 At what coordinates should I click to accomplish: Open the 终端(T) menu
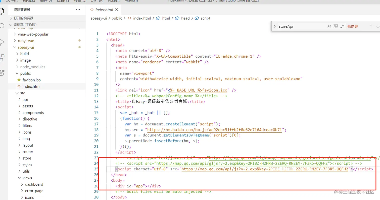[x=114, y=1]
